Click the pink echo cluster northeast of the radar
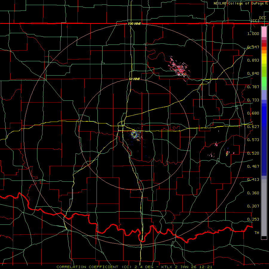 tap(179, 68)
